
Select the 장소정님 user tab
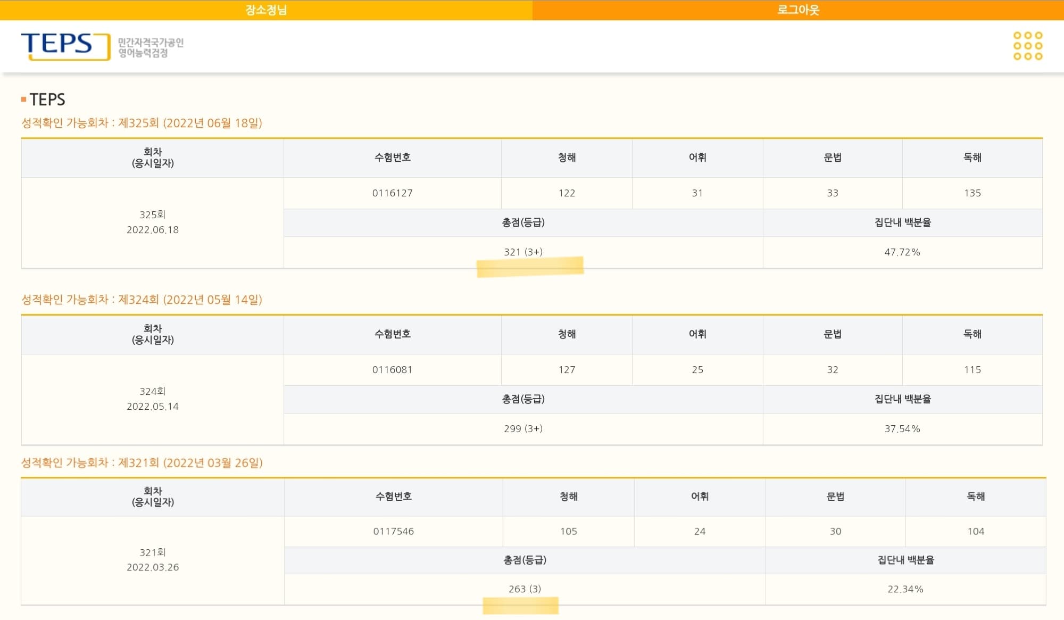[266, 10]
